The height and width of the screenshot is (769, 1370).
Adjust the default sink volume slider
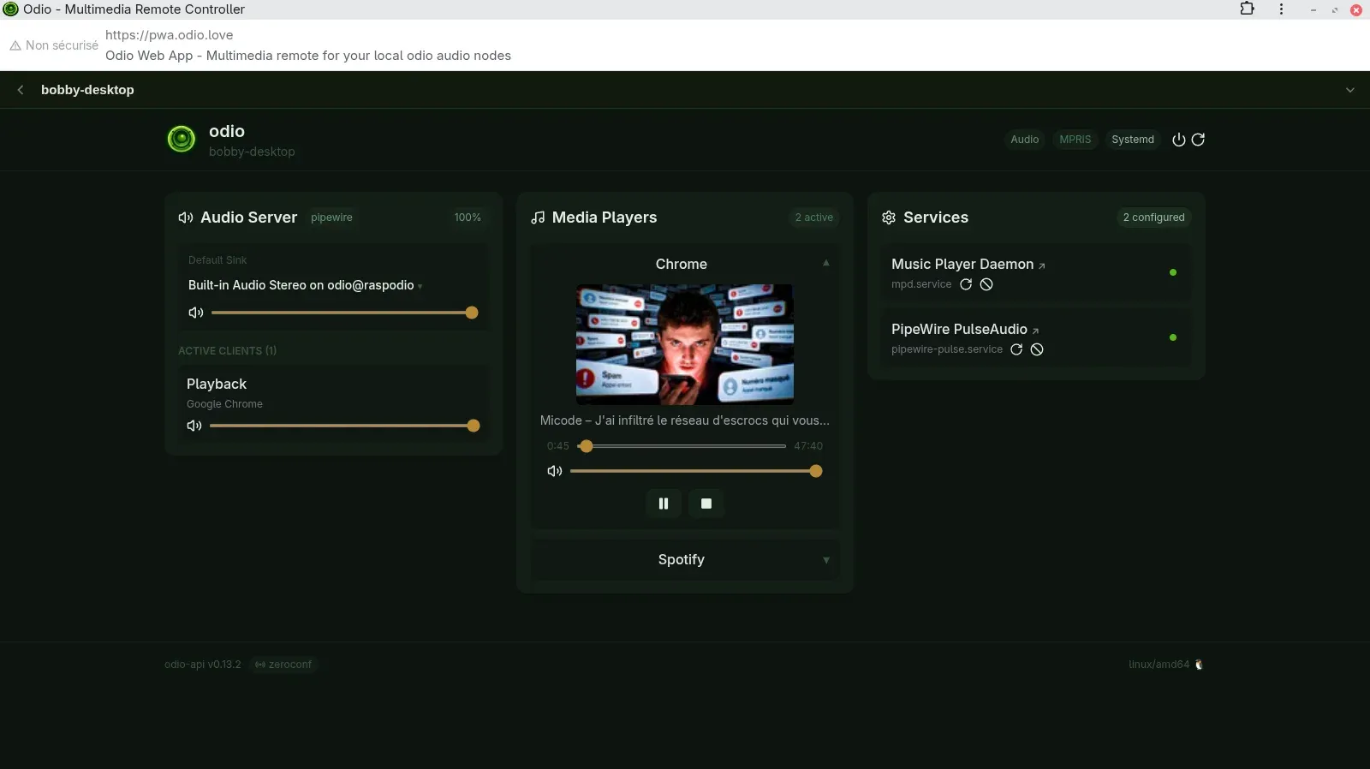(x=344, y=313)
